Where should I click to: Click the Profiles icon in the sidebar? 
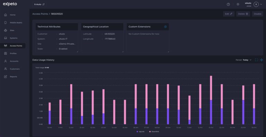coord(6,53)
